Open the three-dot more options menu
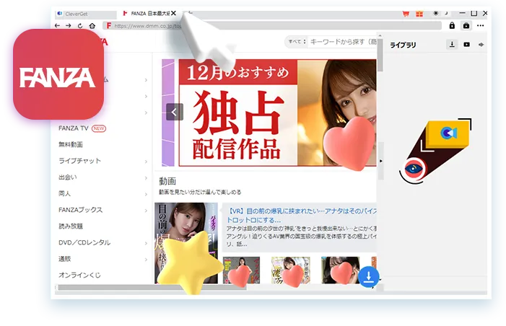Screen dimensions: 506x326 [481, 25]
